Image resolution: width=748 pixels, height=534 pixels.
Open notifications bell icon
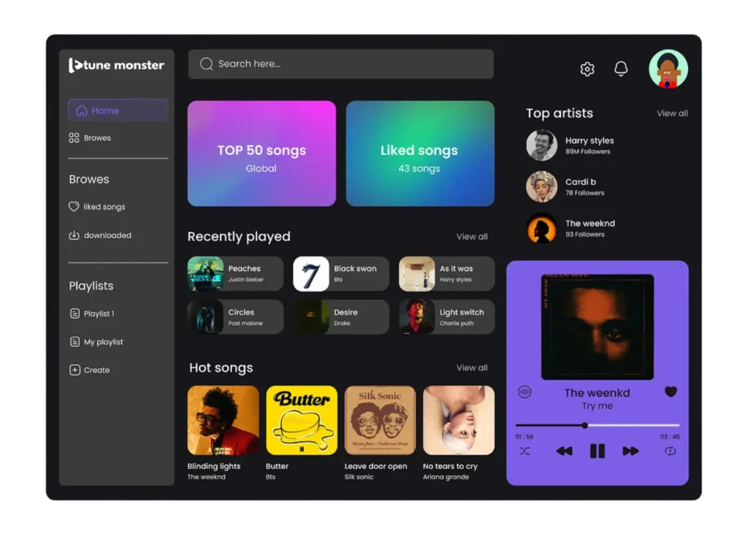[x=621, y=69]
